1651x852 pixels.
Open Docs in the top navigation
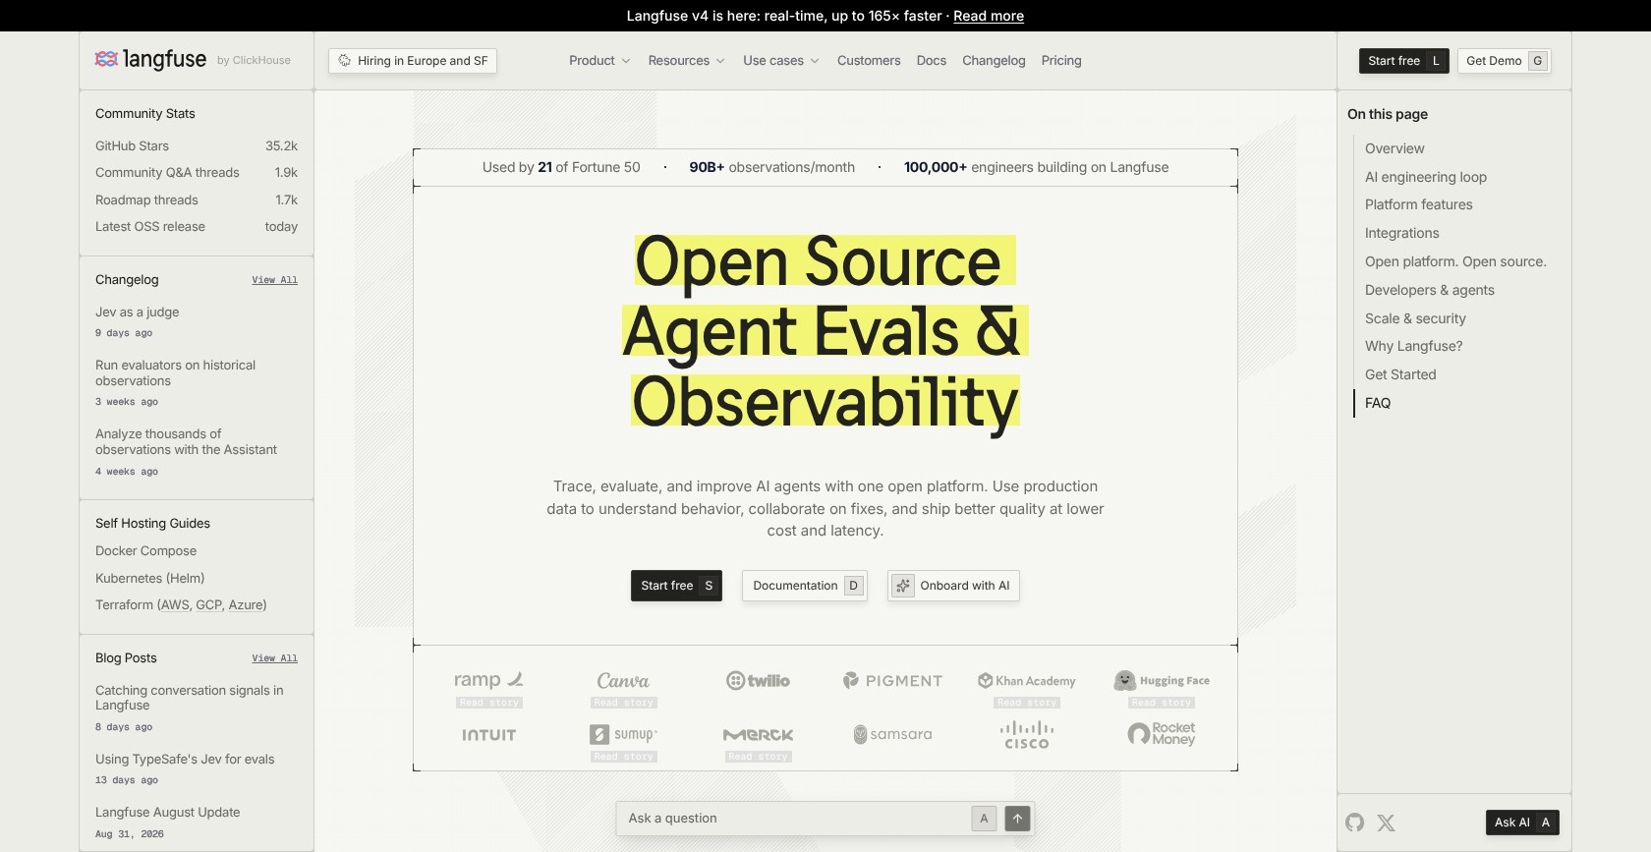click(932, 60)
